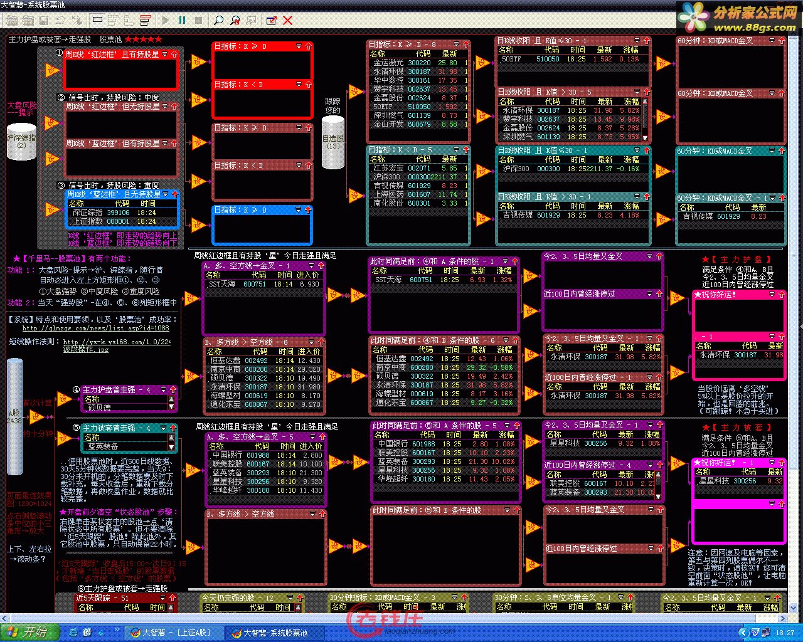Open the dropdown on 日指标 K≥D - 8 panel
Viewport: 803px width, 642px height.
[x=456, y=45]
